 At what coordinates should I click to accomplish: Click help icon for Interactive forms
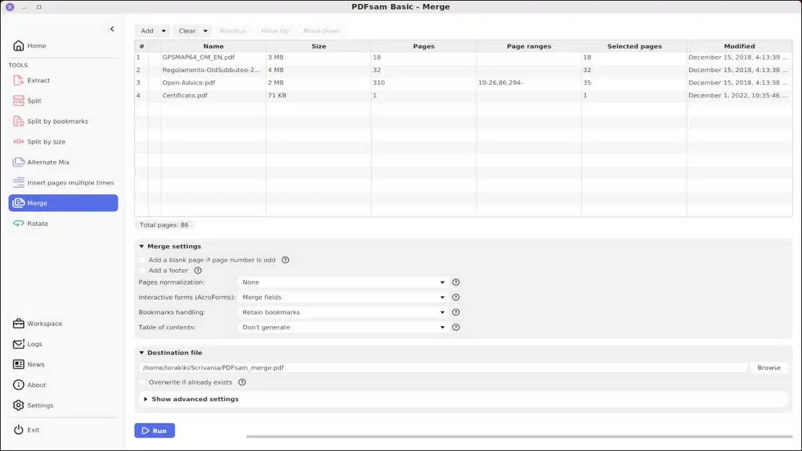(456, 297)
